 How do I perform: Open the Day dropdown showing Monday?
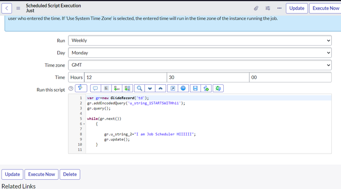point(200,53)
